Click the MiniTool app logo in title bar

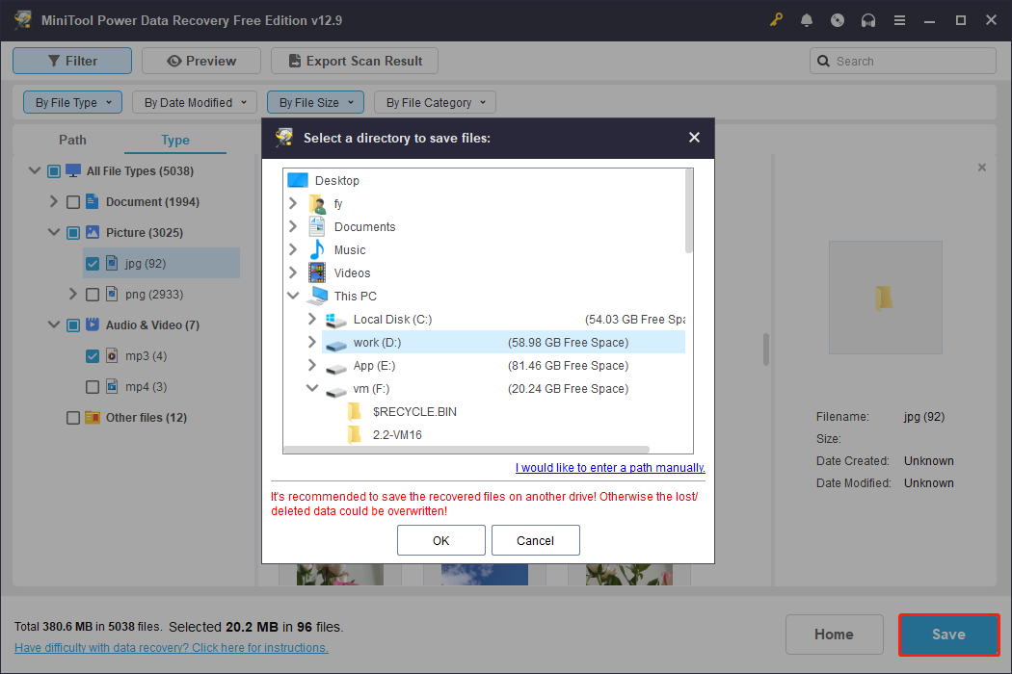[x=23, y=20]
